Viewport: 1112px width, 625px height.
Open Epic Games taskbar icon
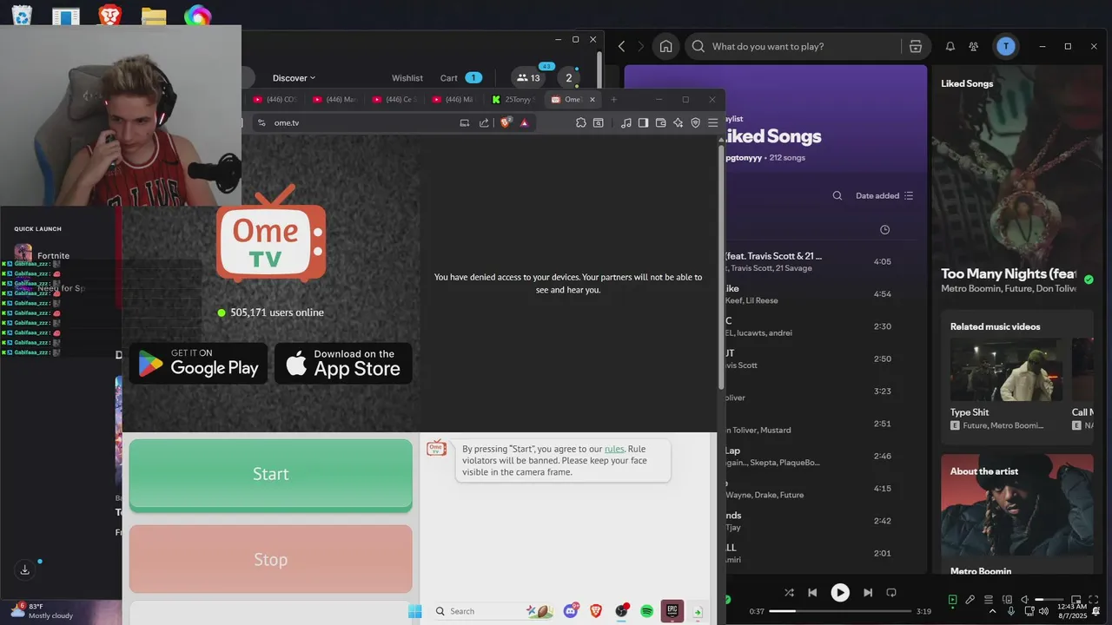[x=672, y=611]
